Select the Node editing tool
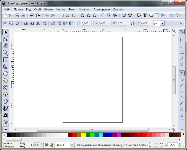Screen dimensions: 187x150 tap(5, 39)
